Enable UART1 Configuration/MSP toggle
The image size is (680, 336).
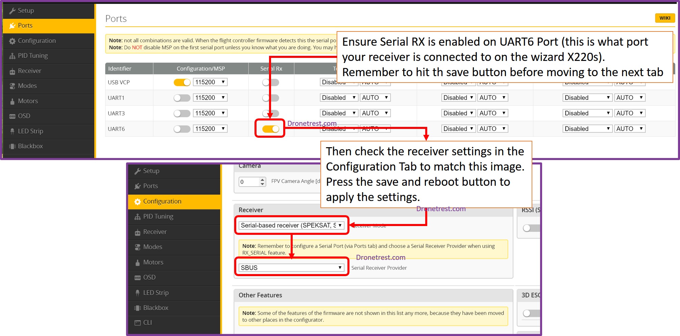[182, 98]
